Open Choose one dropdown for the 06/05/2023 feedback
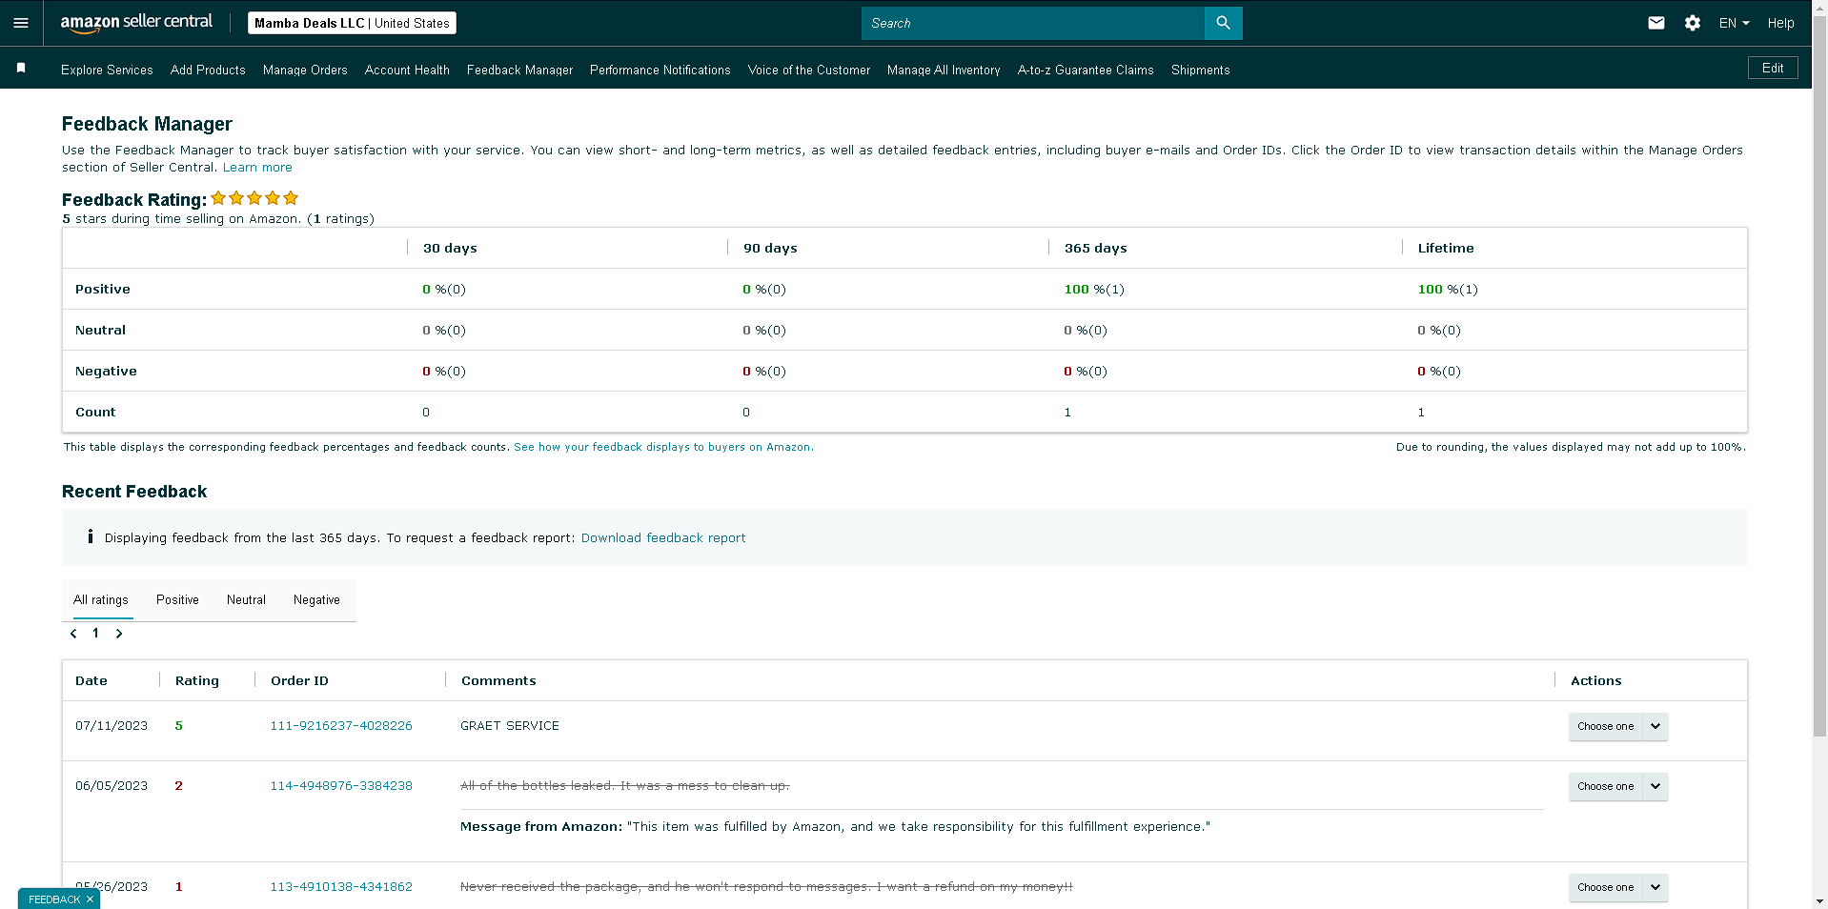 click(x=1618, y=786)
